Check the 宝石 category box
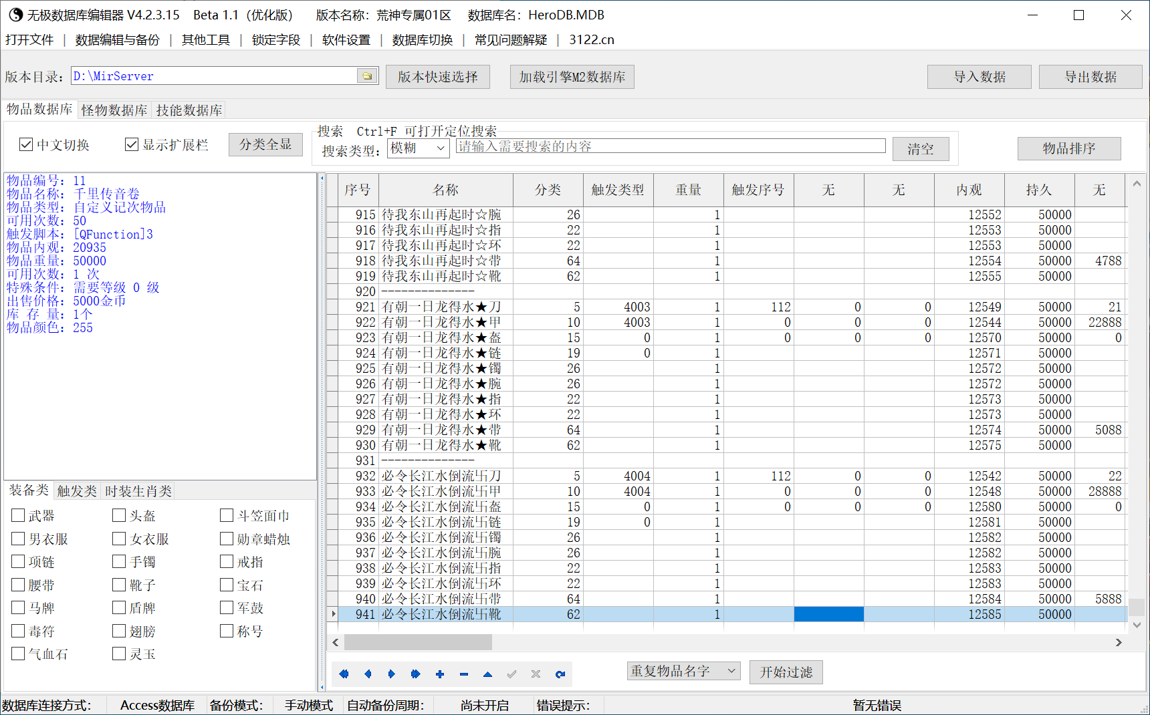This screenshot has width=1150, height=715. 227,585
